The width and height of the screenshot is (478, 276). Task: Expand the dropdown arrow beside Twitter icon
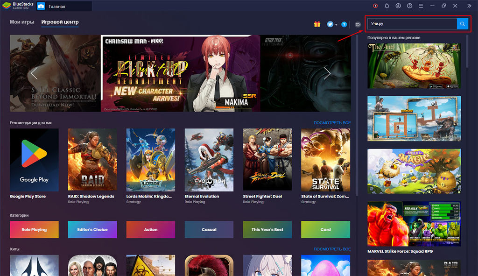point(336,25)
